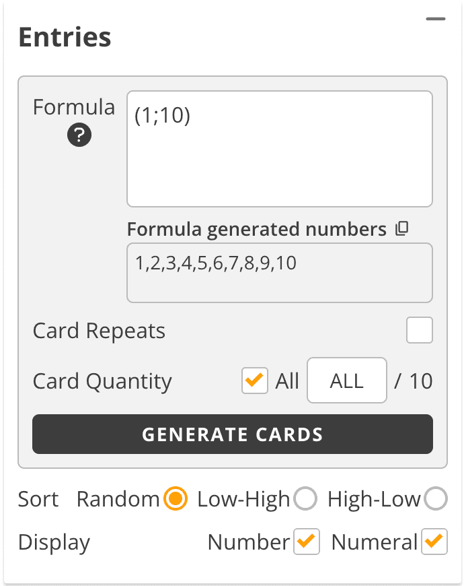Image resolution: width=464 pixels, height=586 pixels.
Task: Uncheck the Numeral display option
Action: [435, 542]
